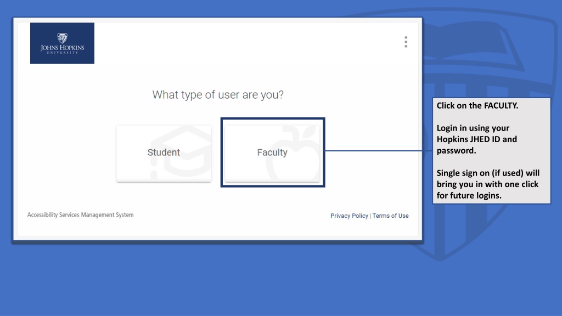Click the 'Single sign on' paragraph in callout
562x316 pixels.
point(488,184)
